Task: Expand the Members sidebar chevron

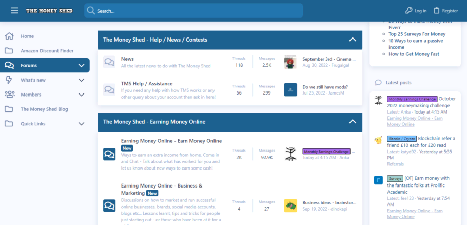Action: pyautogui.click(x=81, y=95)
